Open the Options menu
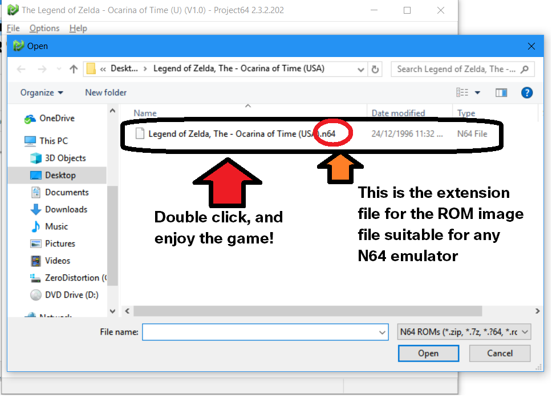The height and width of the screenshot is (406, 552). click(44, 28)
